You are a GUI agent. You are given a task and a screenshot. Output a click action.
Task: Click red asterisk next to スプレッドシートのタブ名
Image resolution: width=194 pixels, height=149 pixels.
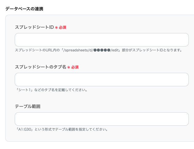(x=69, y=67)
